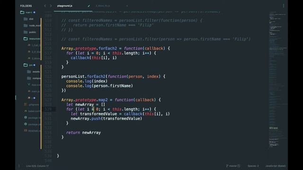Click 'let newArray = []' line

point(86,104)
